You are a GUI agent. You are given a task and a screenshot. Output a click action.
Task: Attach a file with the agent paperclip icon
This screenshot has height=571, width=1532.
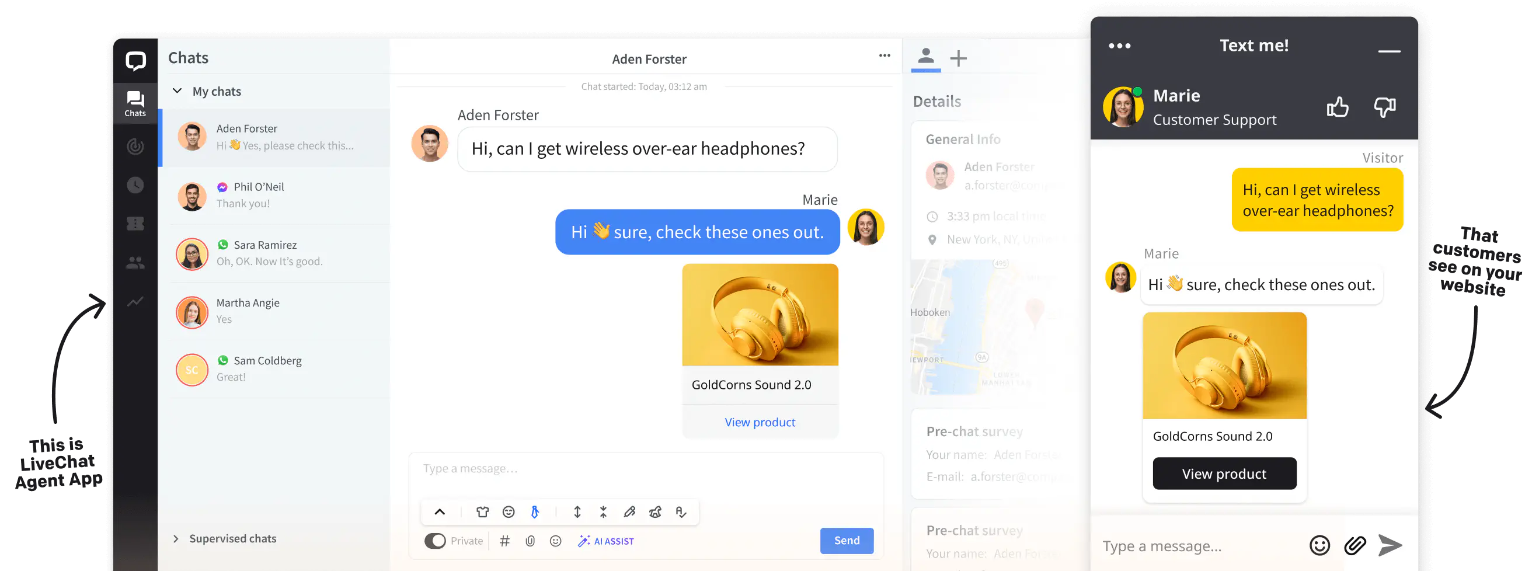(x=530, y=541)
